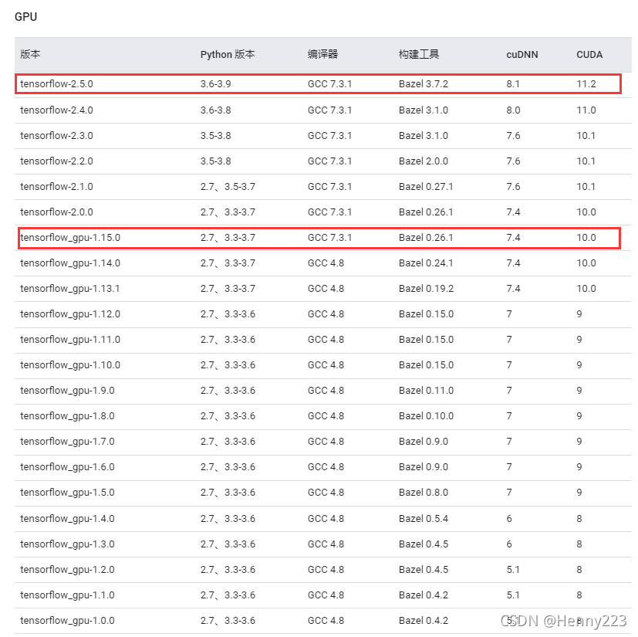Click the tensorflow_gpu-1.9.0 version cell
Viewport: 638px width, 637px height.
(x=67, y=391)
